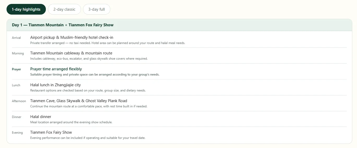The image size is (357, 148).
Task: Click 'Evening performance can be included' description
Action: [x=88, y=138]
